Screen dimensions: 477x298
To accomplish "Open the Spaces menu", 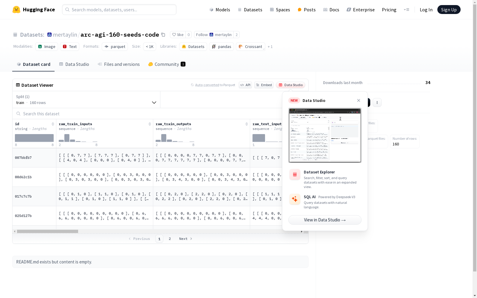I will point(280,10).
